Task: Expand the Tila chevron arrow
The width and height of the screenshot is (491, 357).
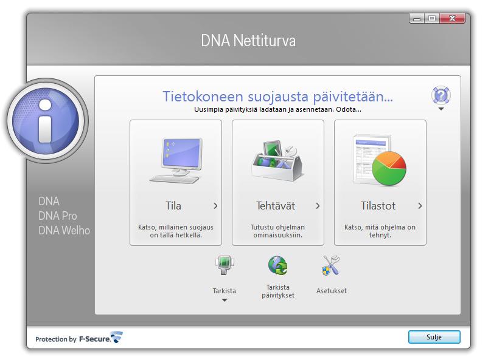Action: click(215, 206)
